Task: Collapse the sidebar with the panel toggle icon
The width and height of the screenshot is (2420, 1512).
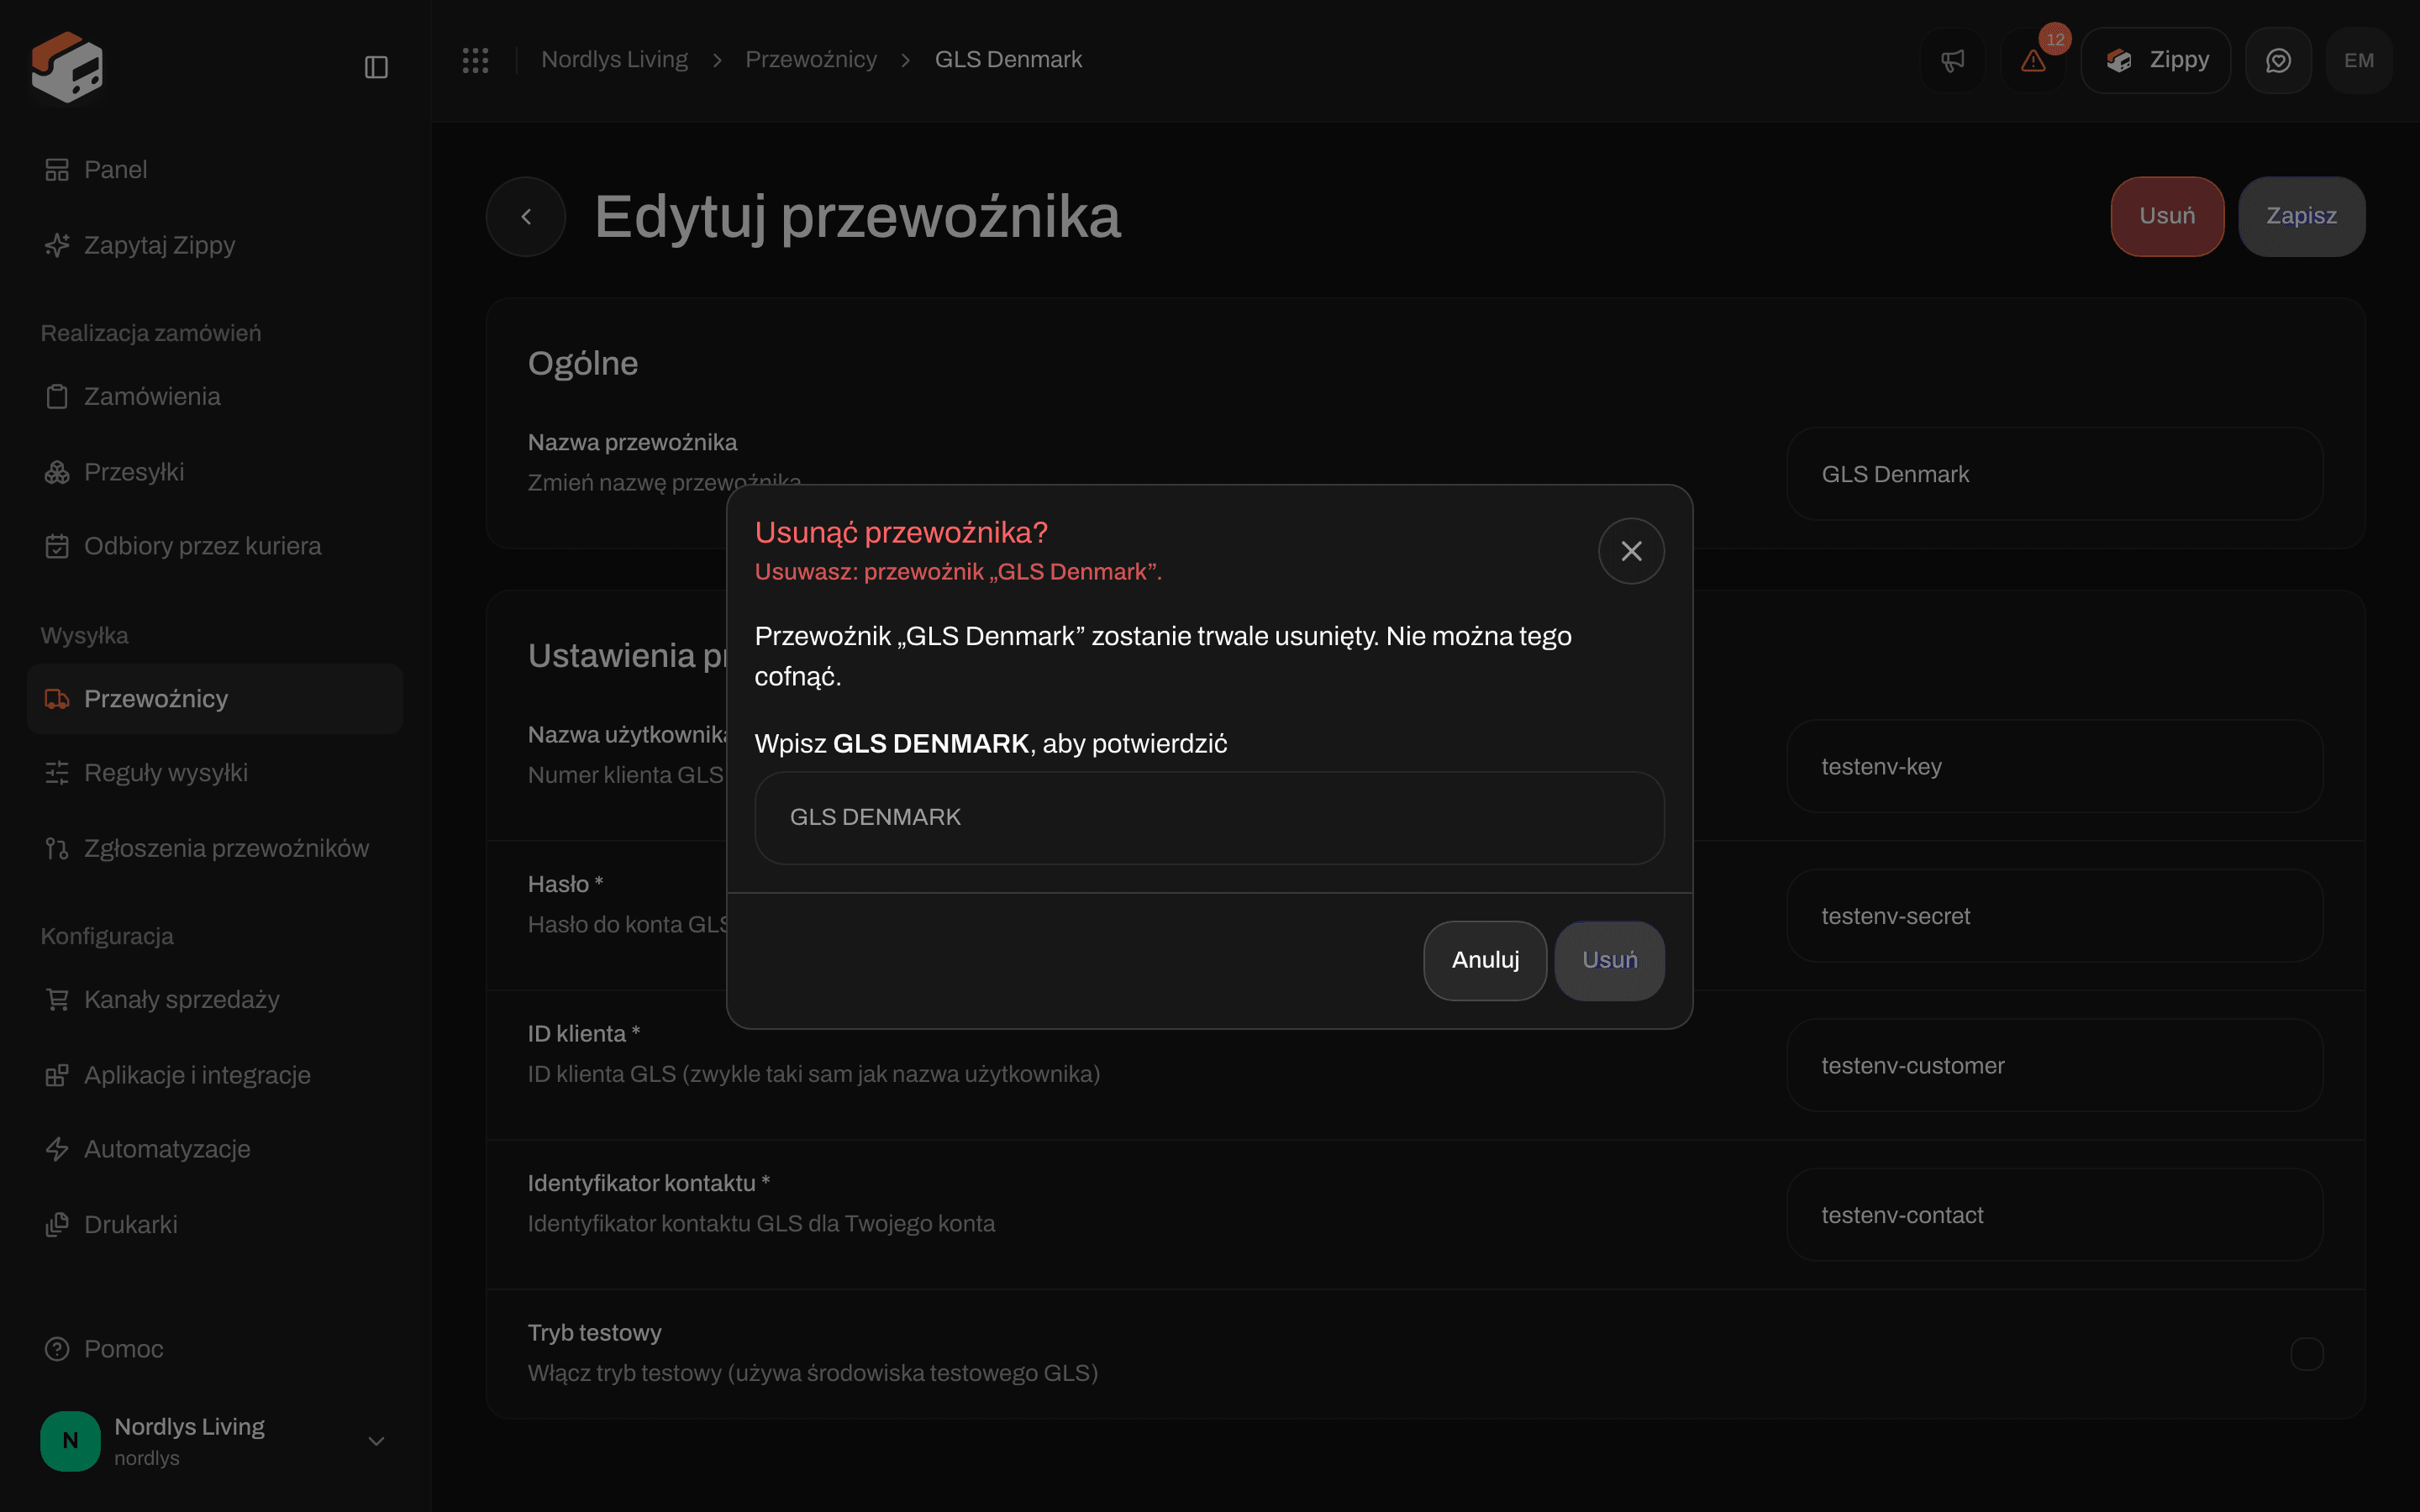Action: click(376, 67)
